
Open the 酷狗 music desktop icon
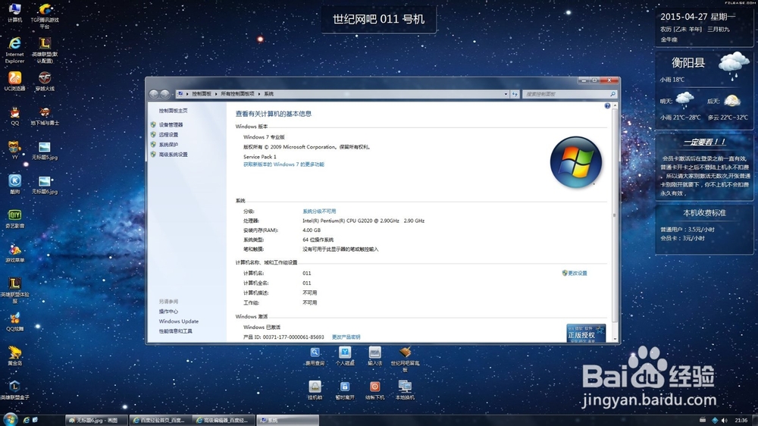(x=14, y=184)
